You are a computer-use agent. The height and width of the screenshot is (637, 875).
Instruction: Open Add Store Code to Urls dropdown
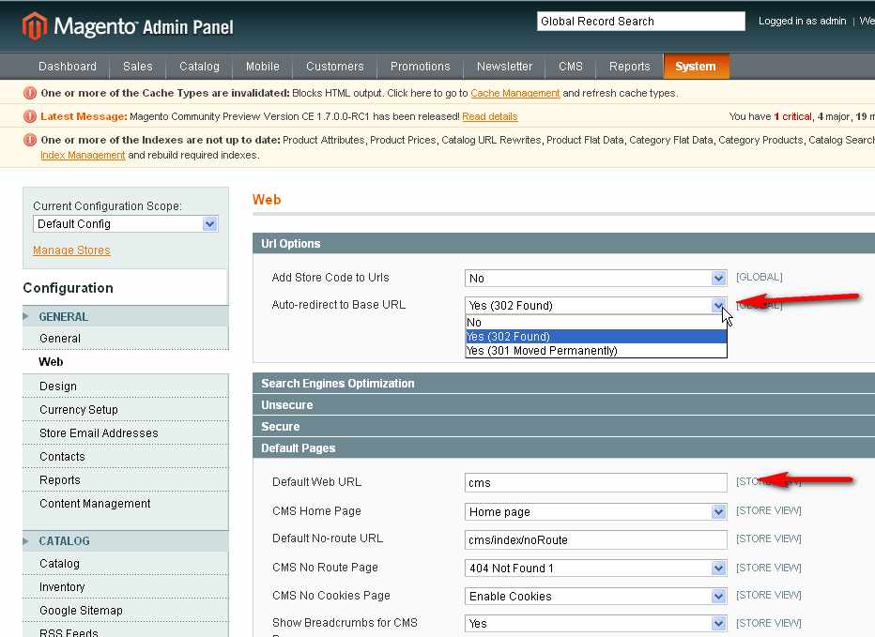pos(596,279)
